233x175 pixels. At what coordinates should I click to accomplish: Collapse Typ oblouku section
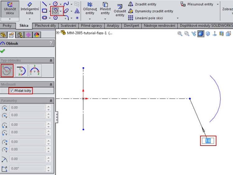51,60
